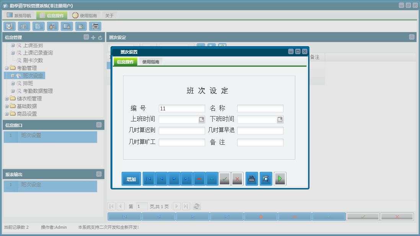The height and width of the screenshot is (236, 420).
Task: Click green checkmark in bottom record bar
Action: pyautogui.click(x=363, y=217)
